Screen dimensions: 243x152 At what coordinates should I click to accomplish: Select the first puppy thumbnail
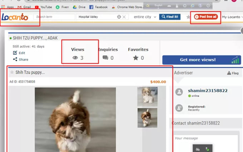(x=147, y=97)
